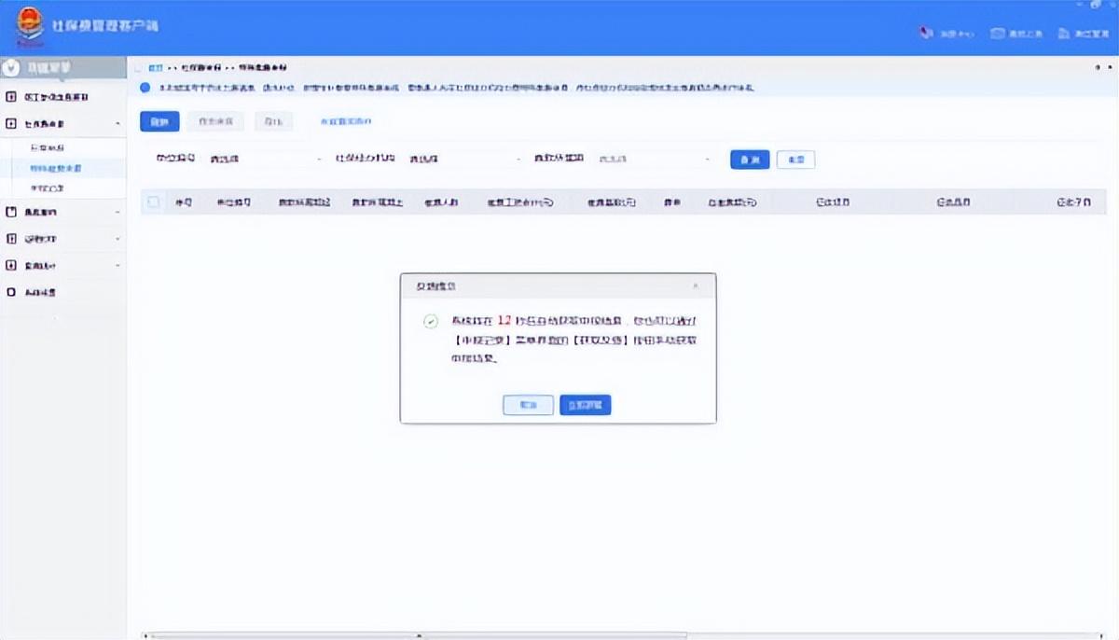Screen dimensions: 1119x640
Task: Open the 社保经办机构 selection dropdown
Action: click(x=463, y=160)
